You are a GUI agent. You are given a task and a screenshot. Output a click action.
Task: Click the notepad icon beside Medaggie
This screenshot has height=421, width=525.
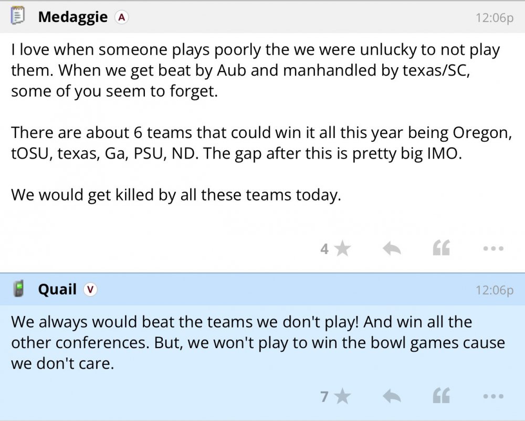(x=18, y=17)
